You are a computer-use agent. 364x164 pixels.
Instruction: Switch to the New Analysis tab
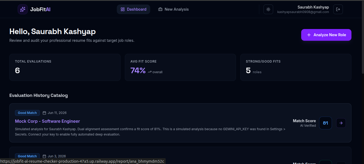click(173, 9)
